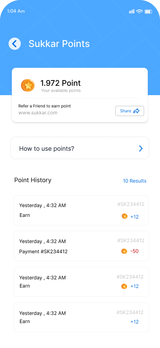Open the Payment #SK234412 history entry
Screen dimensions: 160x348
81,246
